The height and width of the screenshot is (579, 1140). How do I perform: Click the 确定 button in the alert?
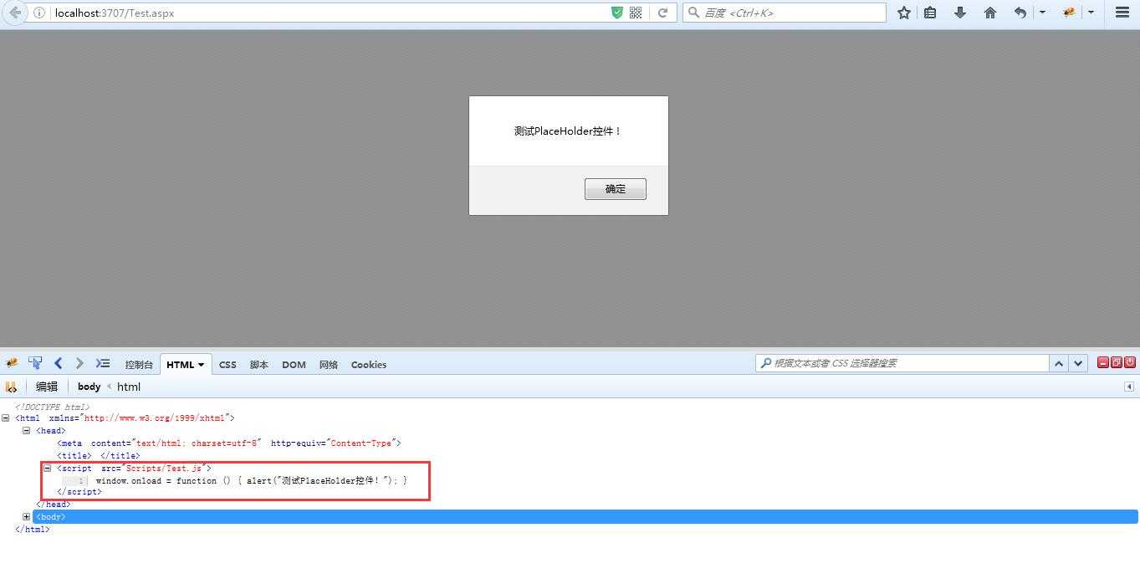(616, 189)
